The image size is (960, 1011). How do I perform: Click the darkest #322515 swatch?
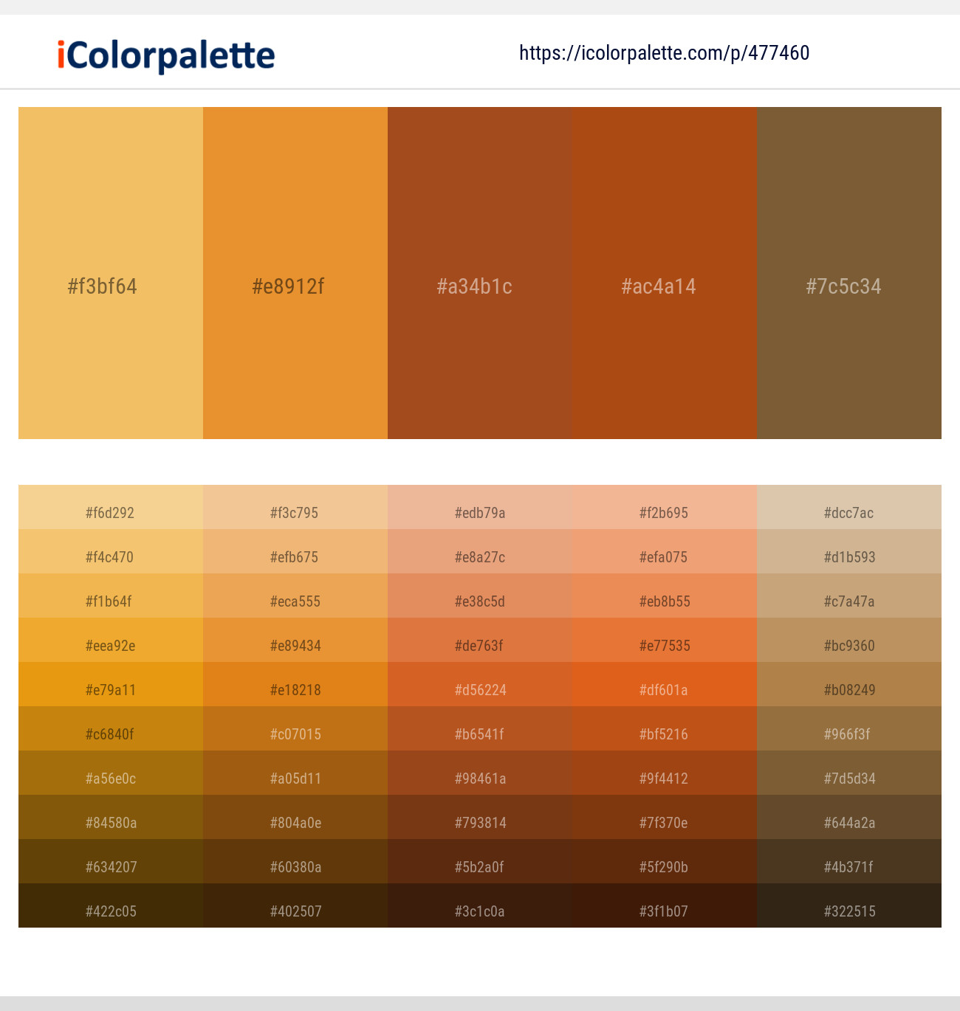coord(849,911)
